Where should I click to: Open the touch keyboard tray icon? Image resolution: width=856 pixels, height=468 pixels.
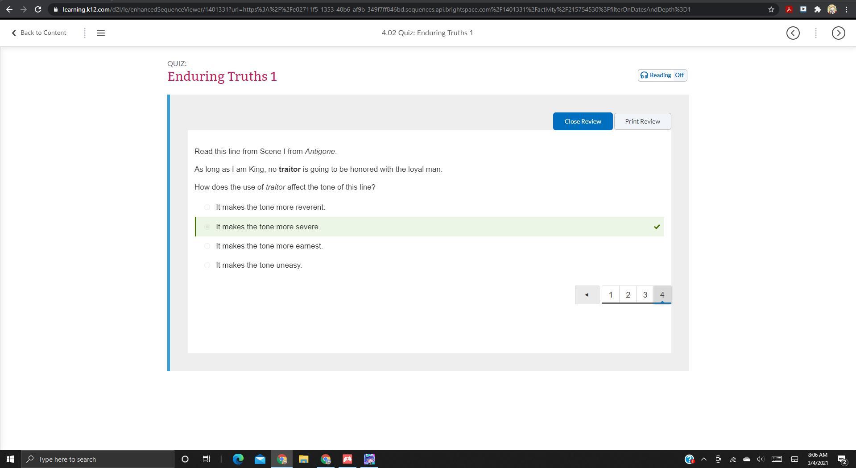(x=777, y=459)
